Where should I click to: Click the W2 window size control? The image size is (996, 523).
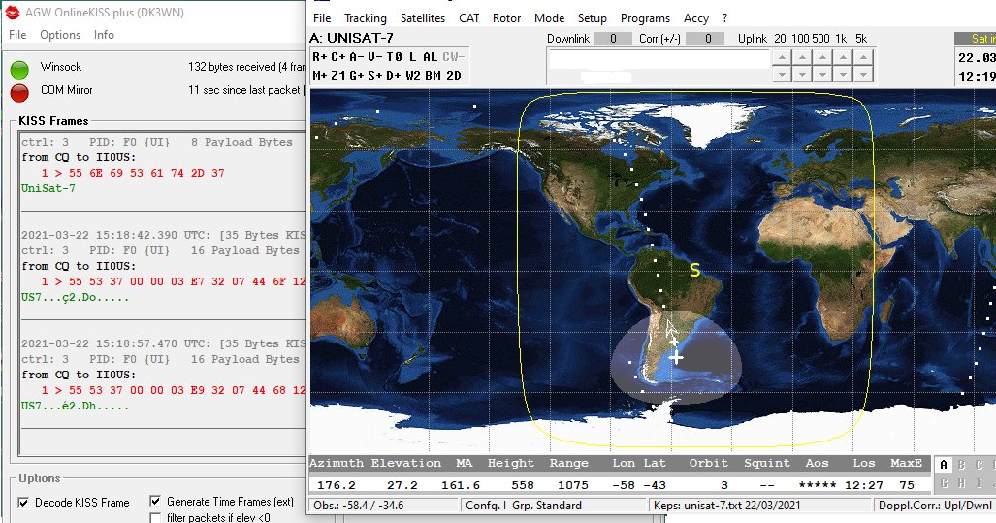coord(413,76)
